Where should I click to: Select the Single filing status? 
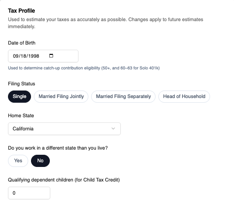19,97
